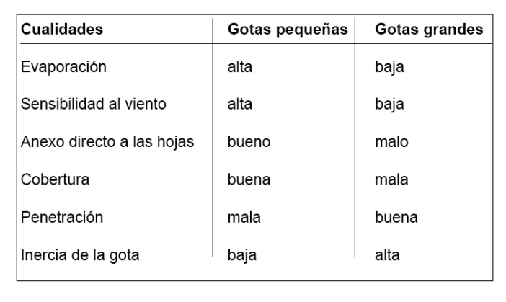Select the Gotas grandes header cell

(x=429, y=30)
